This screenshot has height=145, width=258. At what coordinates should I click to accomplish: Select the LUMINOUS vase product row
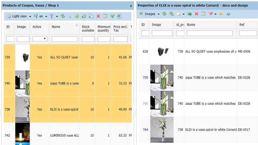pyautogui.click(x=64, y=136)
